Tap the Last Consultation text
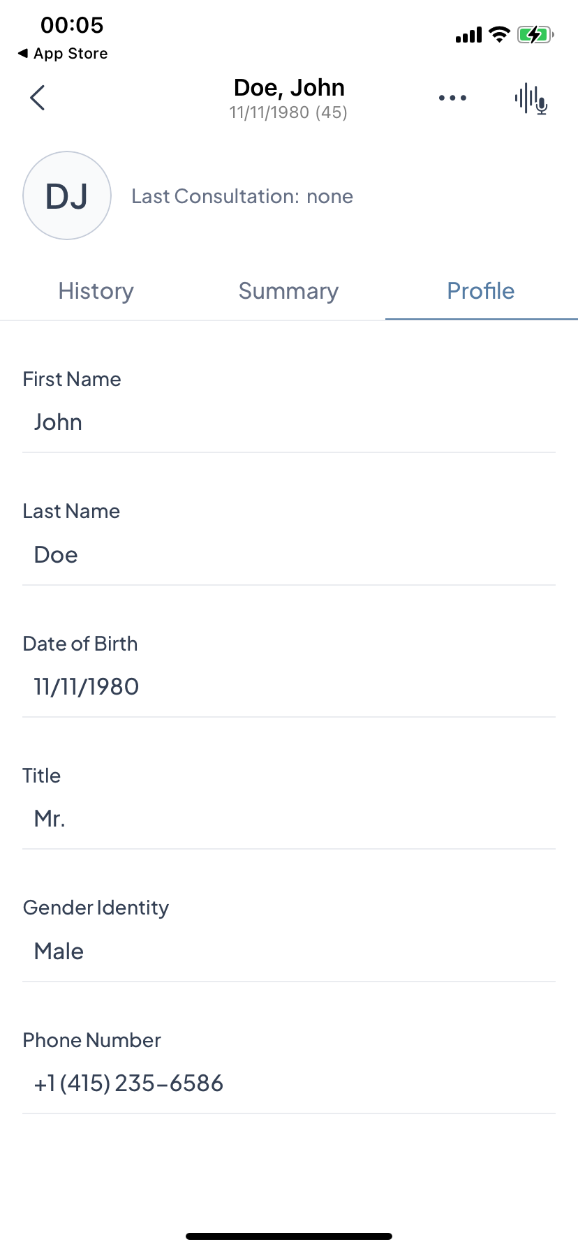This screenshot has width=578, height=1251. click(x=242, y=197)
